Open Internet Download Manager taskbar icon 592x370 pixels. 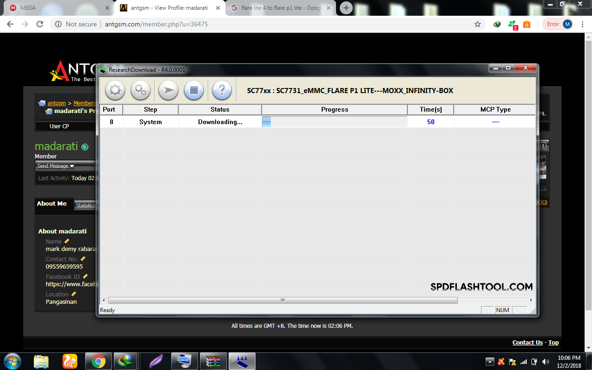point(126,361)
